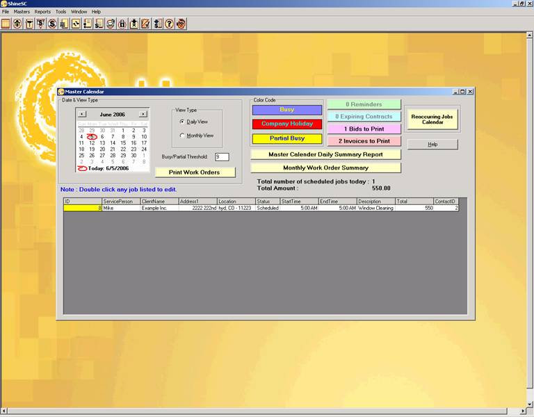Click the 2 Invoices to Print button
This screenshot has width=534, height=417.
point(364,141)
